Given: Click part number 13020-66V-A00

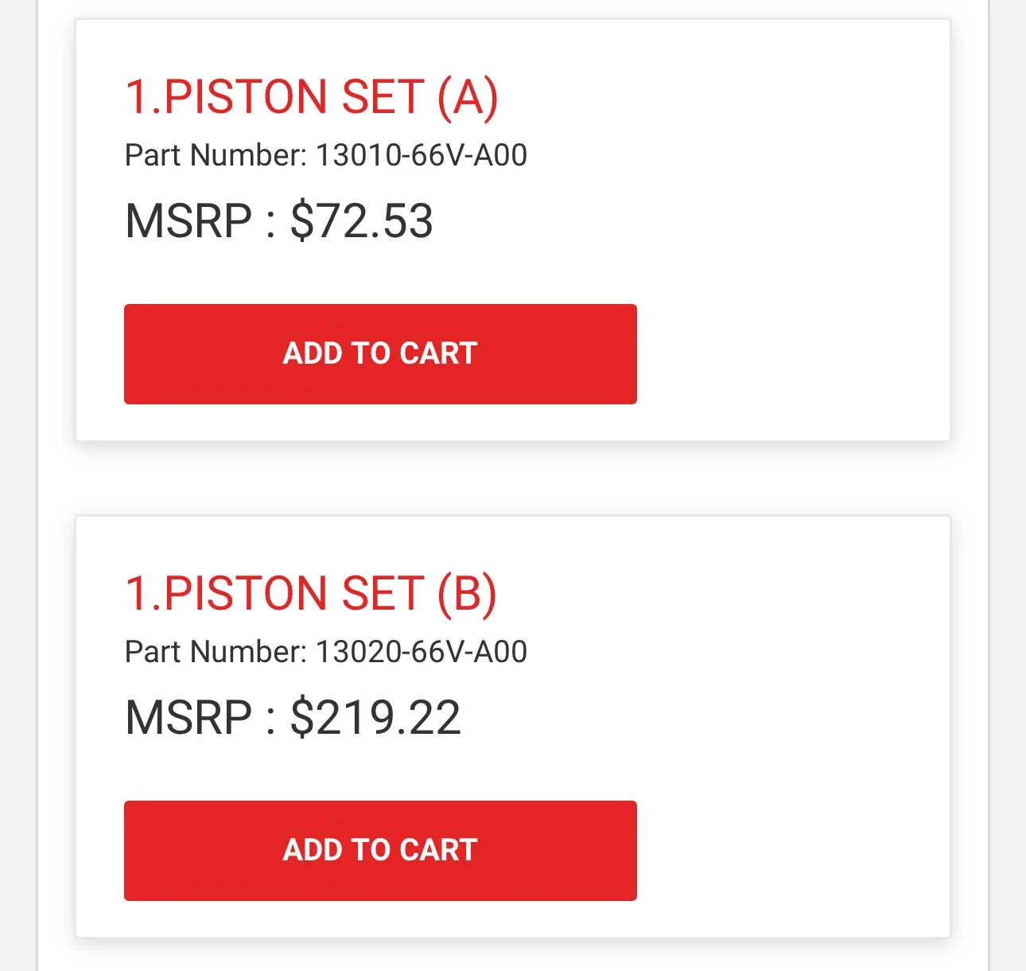Looking at the screenshot, I should click(422, 652).
